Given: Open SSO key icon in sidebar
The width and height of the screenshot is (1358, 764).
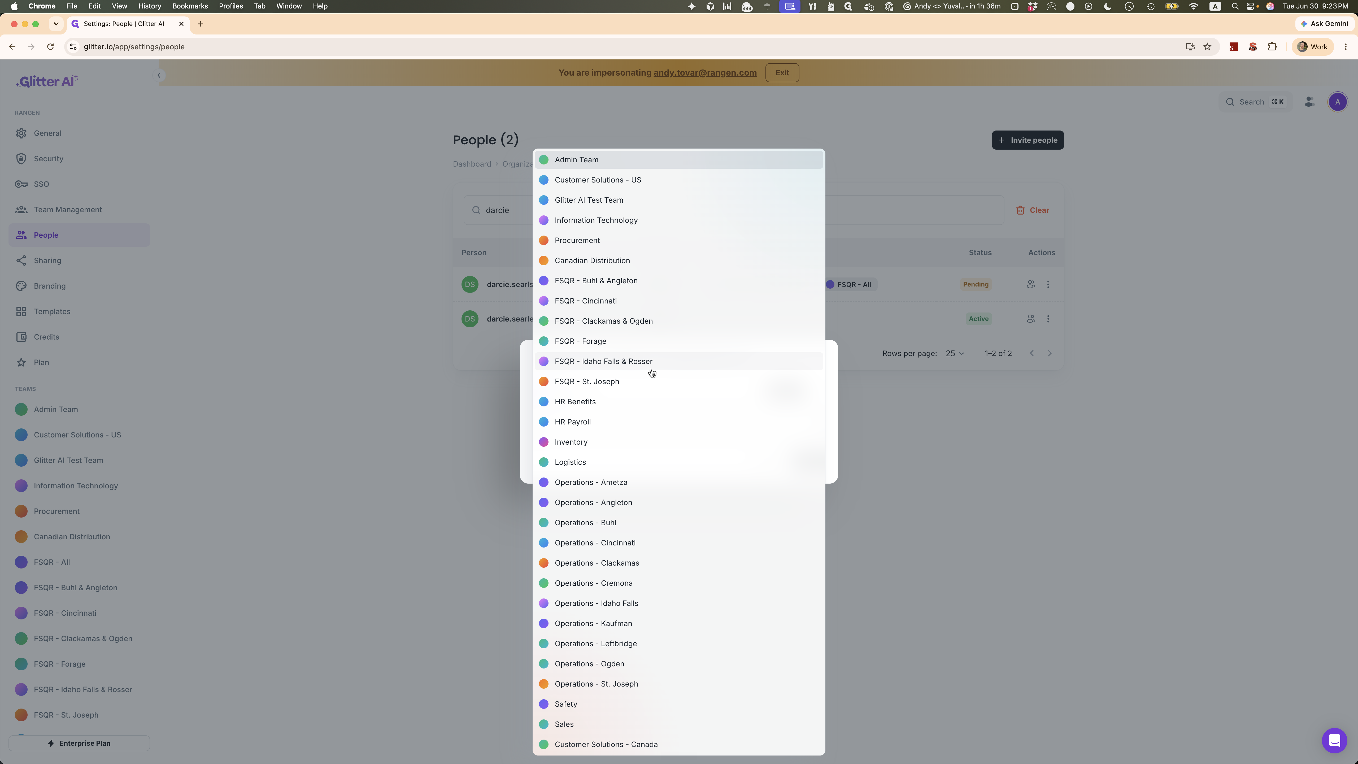Looking at the screenshot, I should pyautogui.click(x=21, y=184).
